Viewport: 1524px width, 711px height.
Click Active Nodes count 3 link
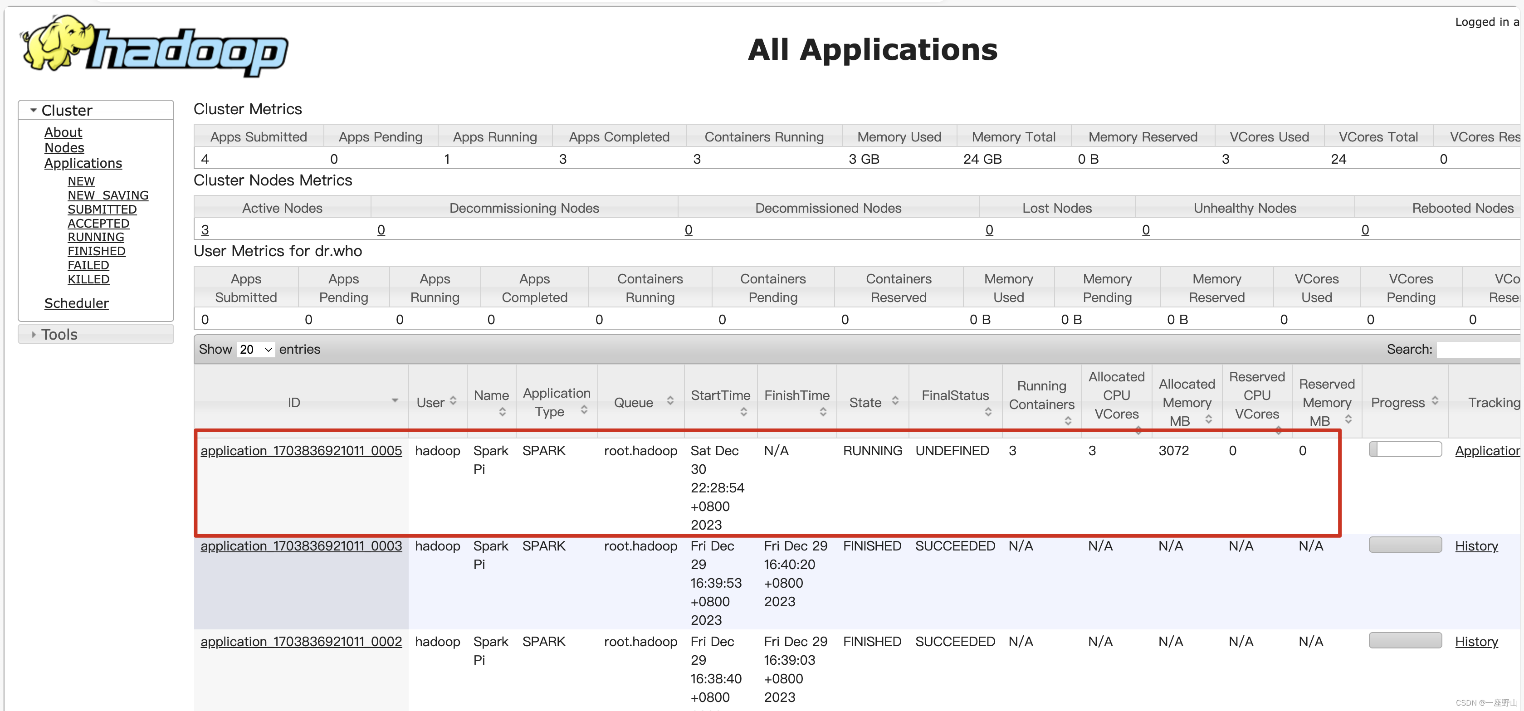(x=205, y=230)
